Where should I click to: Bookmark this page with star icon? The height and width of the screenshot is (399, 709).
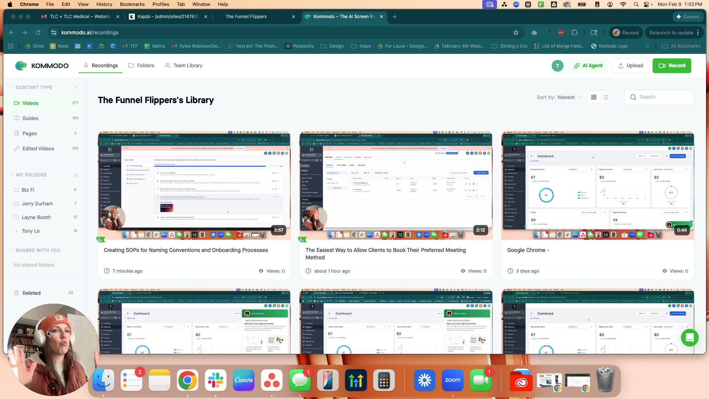tap(516, 33)
